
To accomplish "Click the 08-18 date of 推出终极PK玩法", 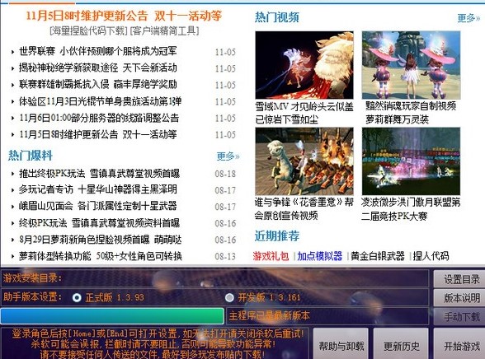I will pos(225,174).
